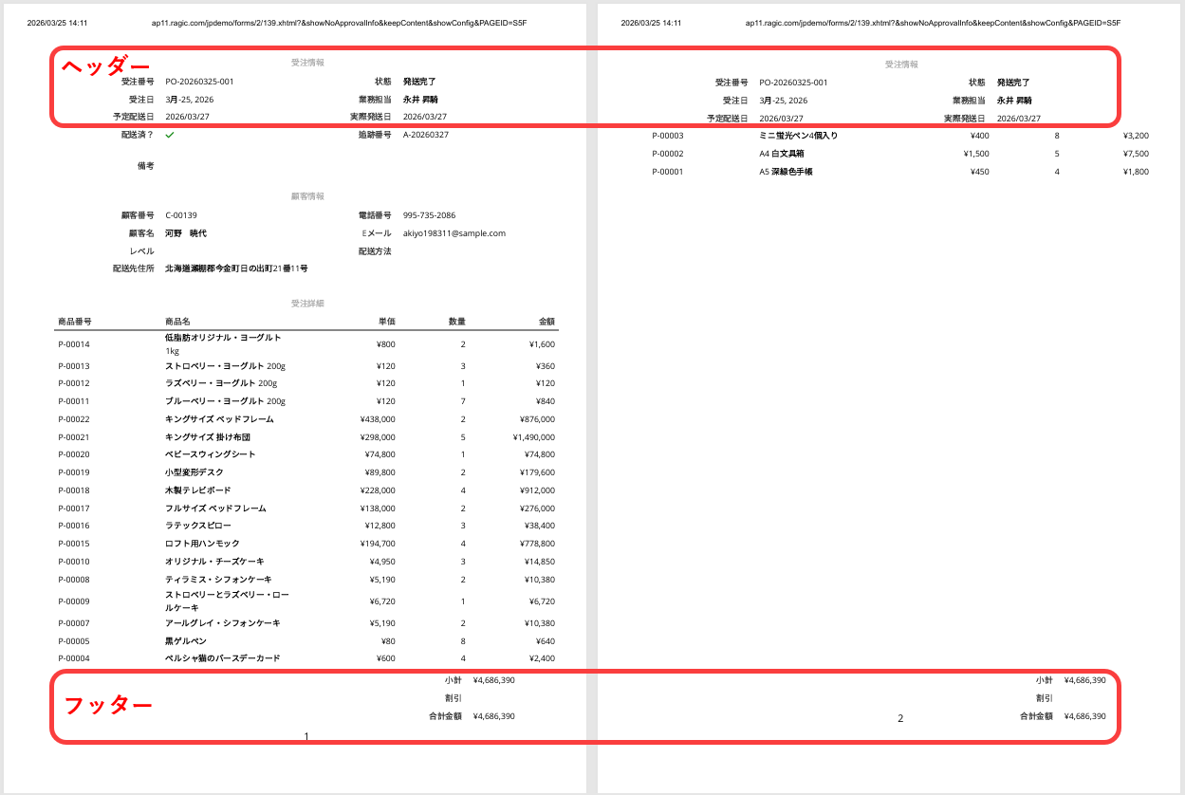
Task: Click the 数量 column header
Action: tap(456, 322)
